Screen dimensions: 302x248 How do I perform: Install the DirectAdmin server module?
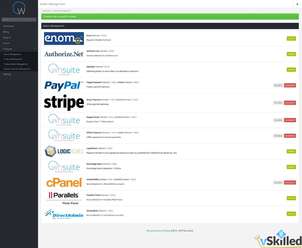click(x=291, y=214)
